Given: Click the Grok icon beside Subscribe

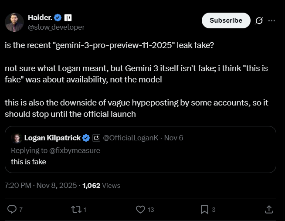Looking at the screenshot, I should [258, 20].
